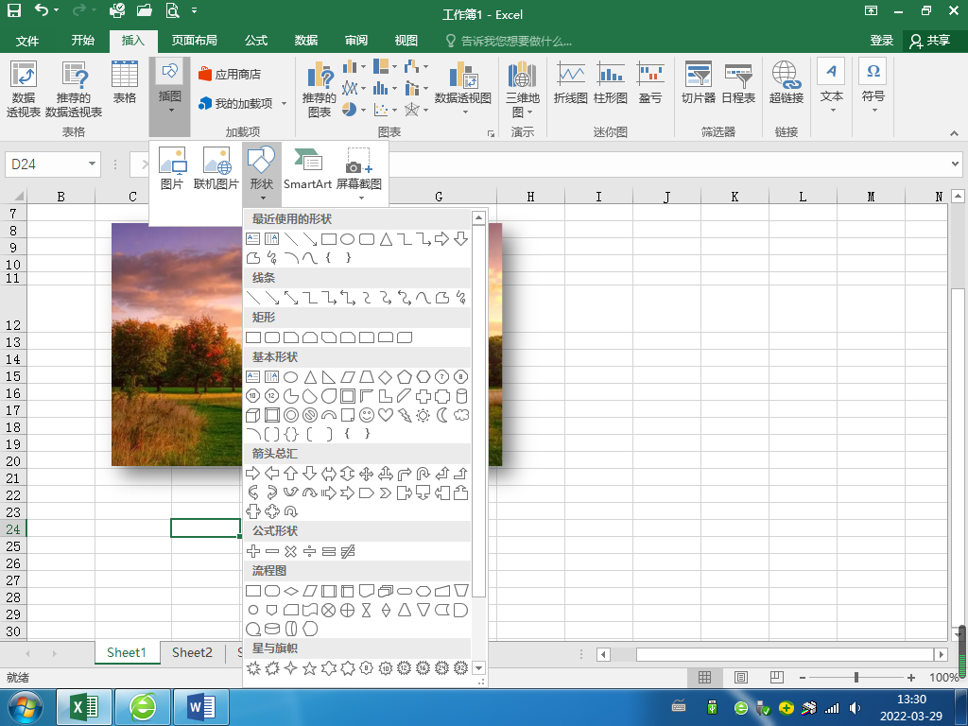Collapse the ribbon arrow
Image resolution: width=968 pixels, height=726 pixels.
[x=954, y=132]
